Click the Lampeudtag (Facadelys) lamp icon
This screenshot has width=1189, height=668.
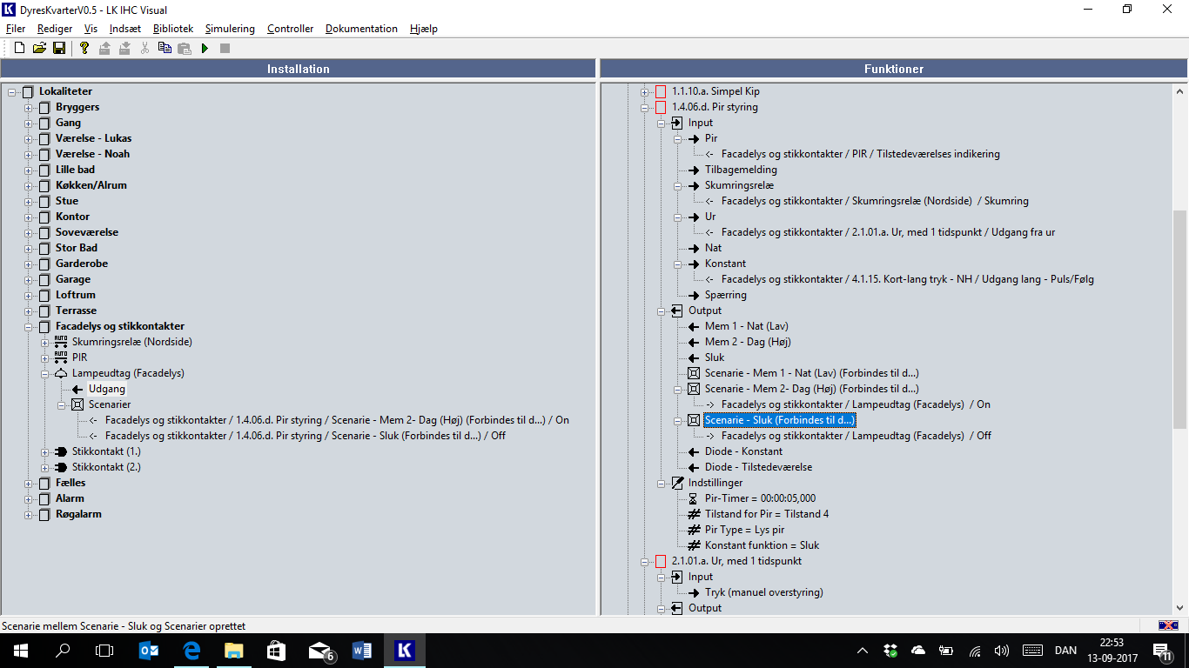(61, 373)
